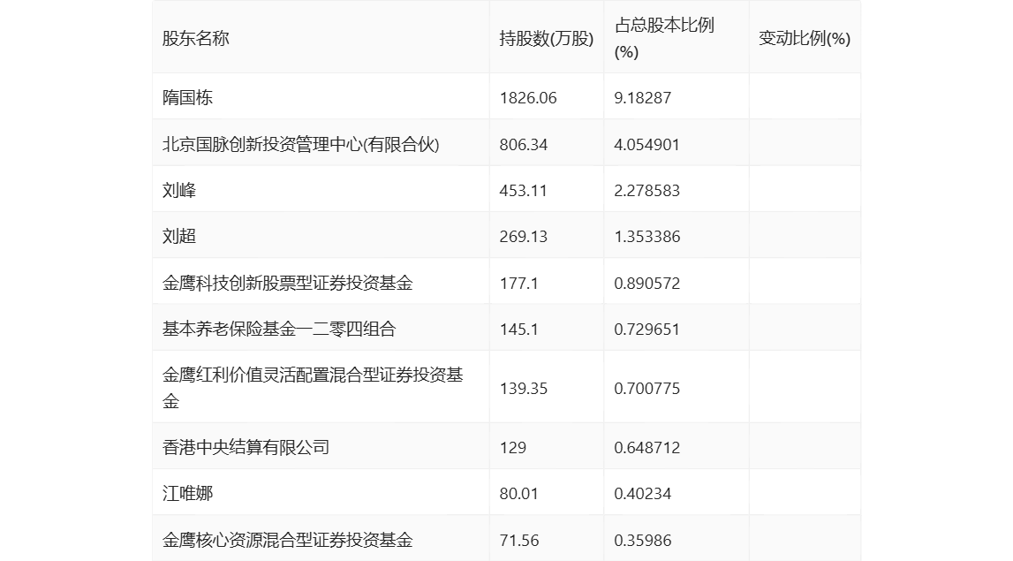The image size is (1013, 561).
Task: Select the percentage 0.890572
Action: tap(646, 283)
